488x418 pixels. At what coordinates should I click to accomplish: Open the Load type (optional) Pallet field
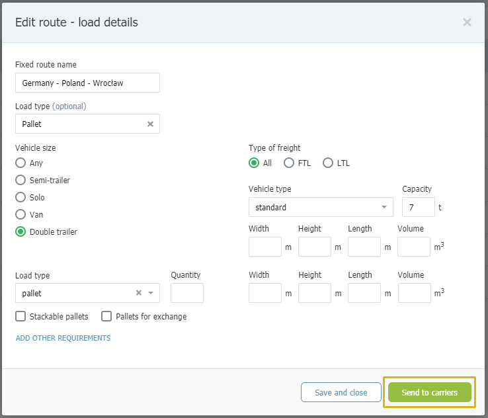(87, 124)
